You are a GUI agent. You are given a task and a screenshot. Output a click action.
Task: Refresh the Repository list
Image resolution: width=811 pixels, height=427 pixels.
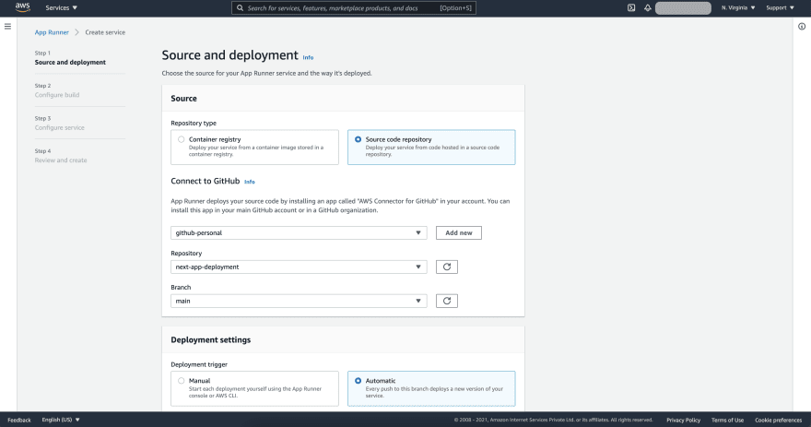(447, 267)
